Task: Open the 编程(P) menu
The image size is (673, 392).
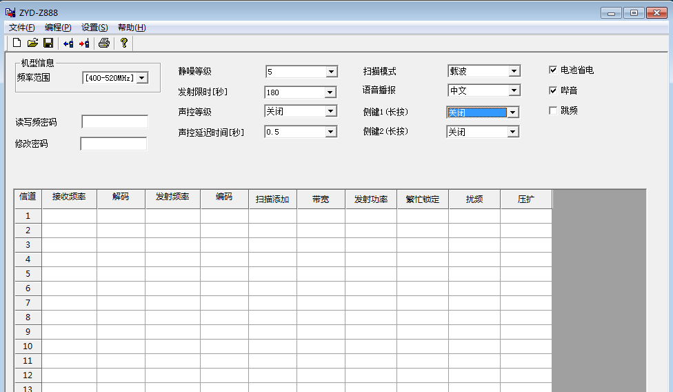Action: (58, 28)
